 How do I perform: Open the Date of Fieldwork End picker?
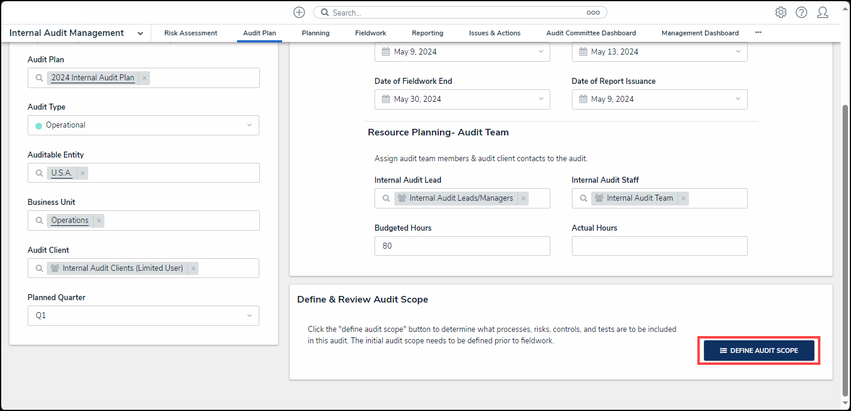(462, 99)
